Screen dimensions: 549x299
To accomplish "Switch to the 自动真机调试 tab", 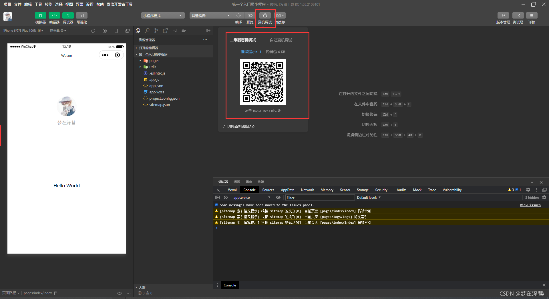I will pyautogui.click(x=281, y=40).
